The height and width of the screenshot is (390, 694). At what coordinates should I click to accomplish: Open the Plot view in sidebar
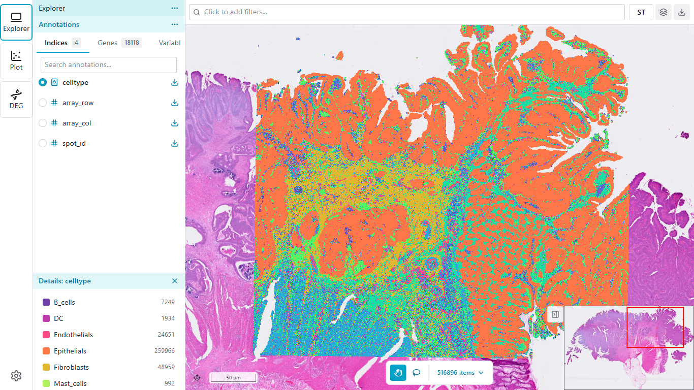coord(16,61)
